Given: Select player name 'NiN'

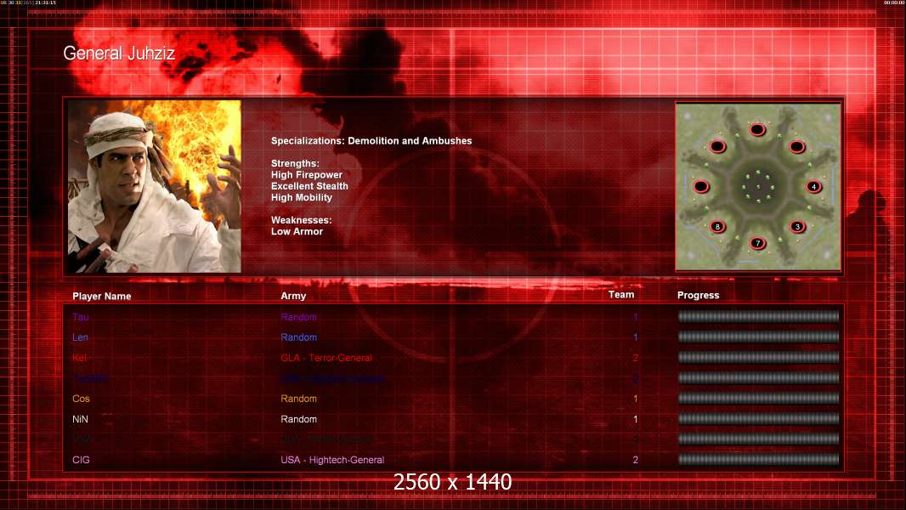Looking at the screenshot, I should click(80, 419).
